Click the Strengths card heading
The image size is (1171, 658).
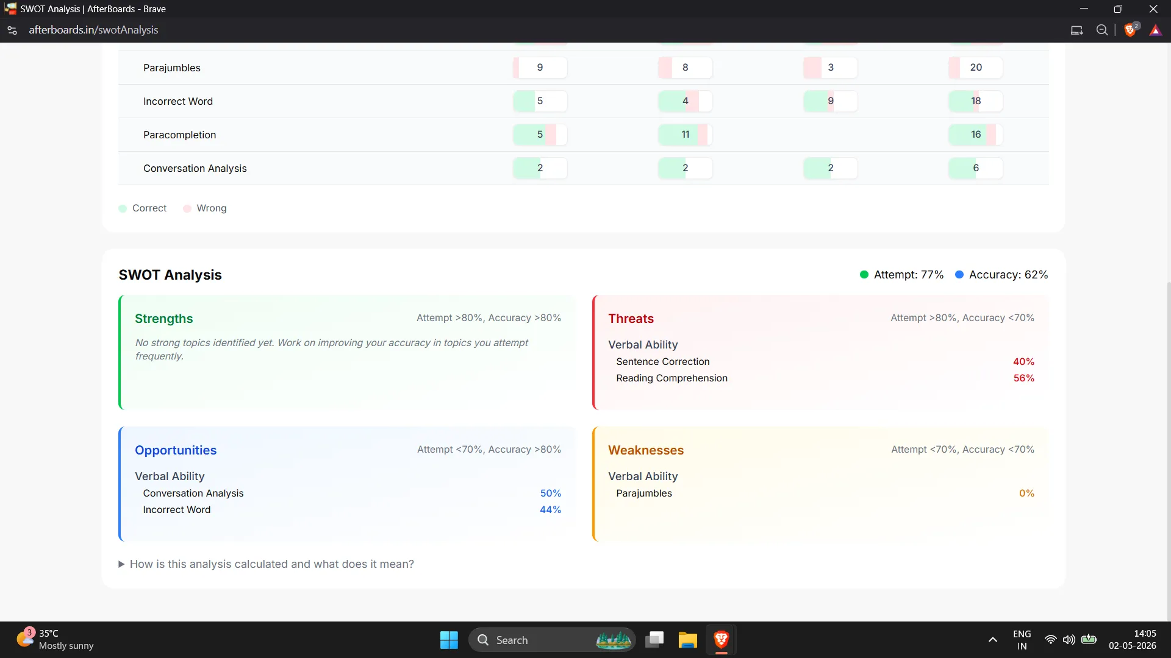164,319
